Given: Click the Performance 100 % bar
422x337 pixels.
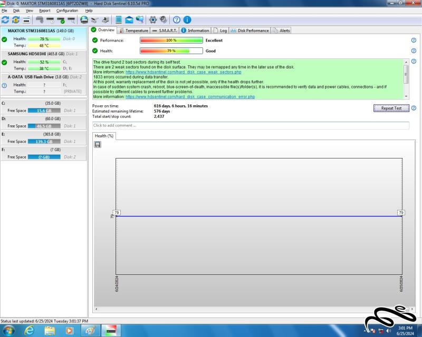Looking at the screenshot, I should coord(171,41).
